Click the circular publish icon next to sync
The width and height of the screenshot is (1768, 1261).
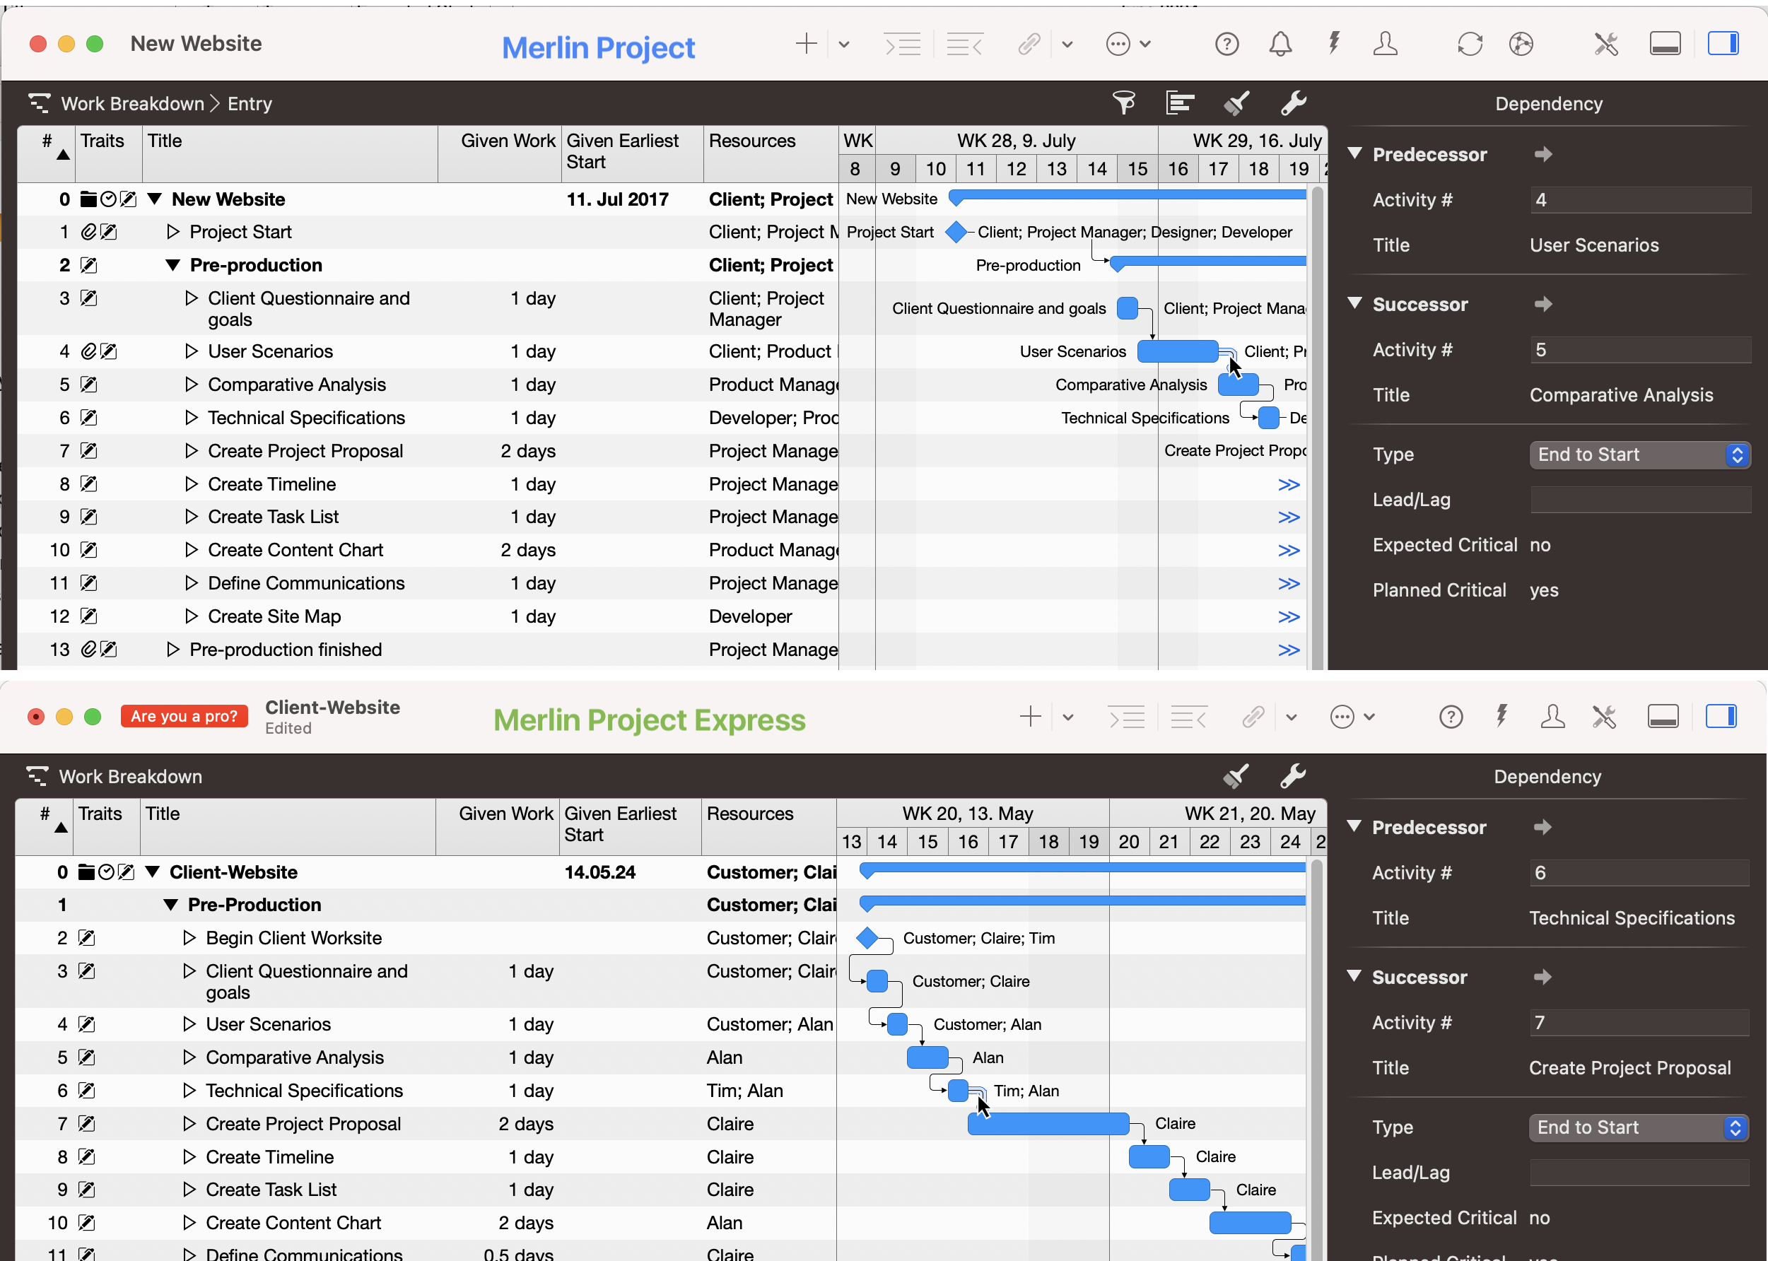click(x=1521, y=45)
